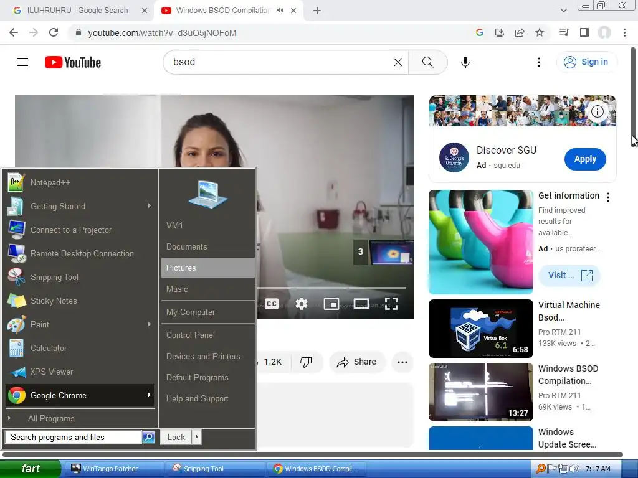The width and height of the screenshot is (638, 478).
Task: Enable miniplayer mode
Action: click(331, 304)
